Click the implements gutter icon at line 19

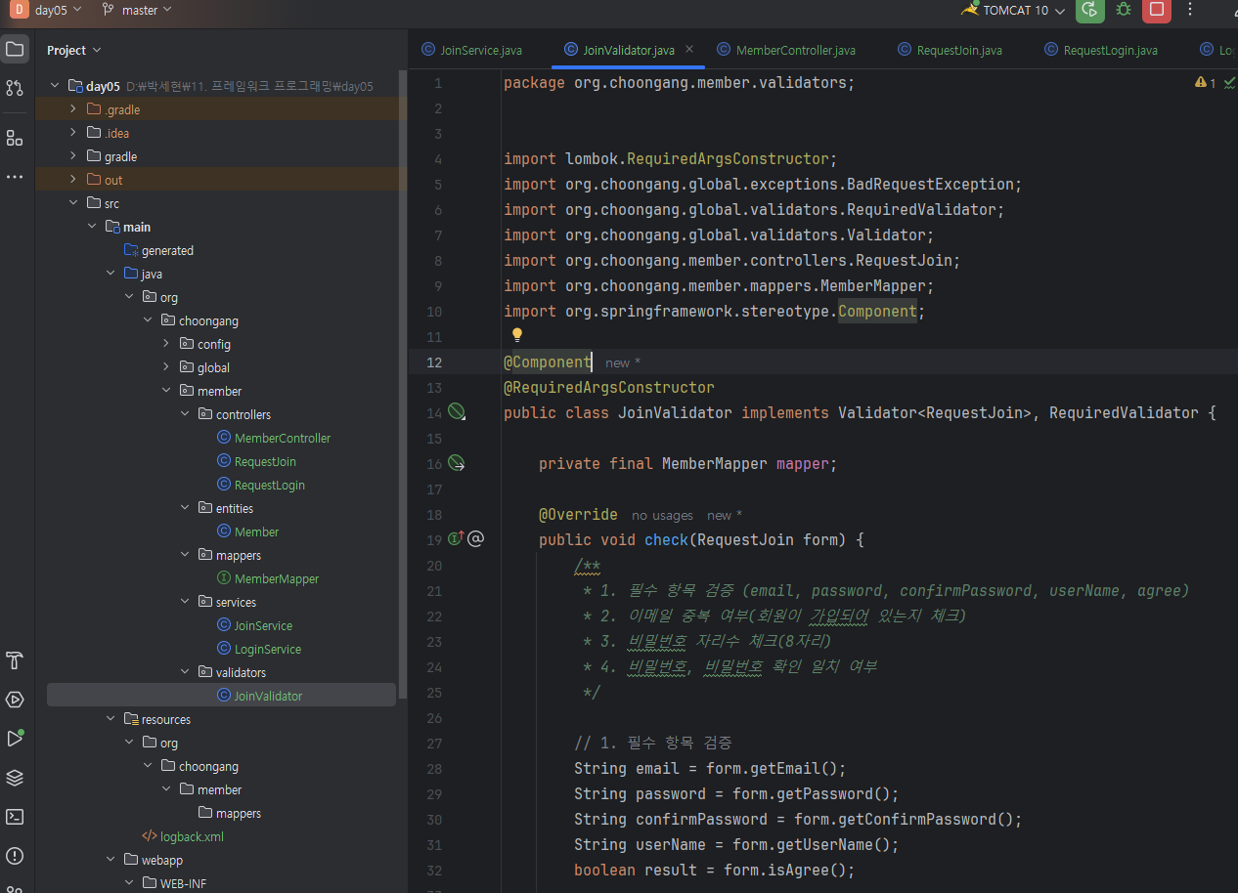pos(456,538)
